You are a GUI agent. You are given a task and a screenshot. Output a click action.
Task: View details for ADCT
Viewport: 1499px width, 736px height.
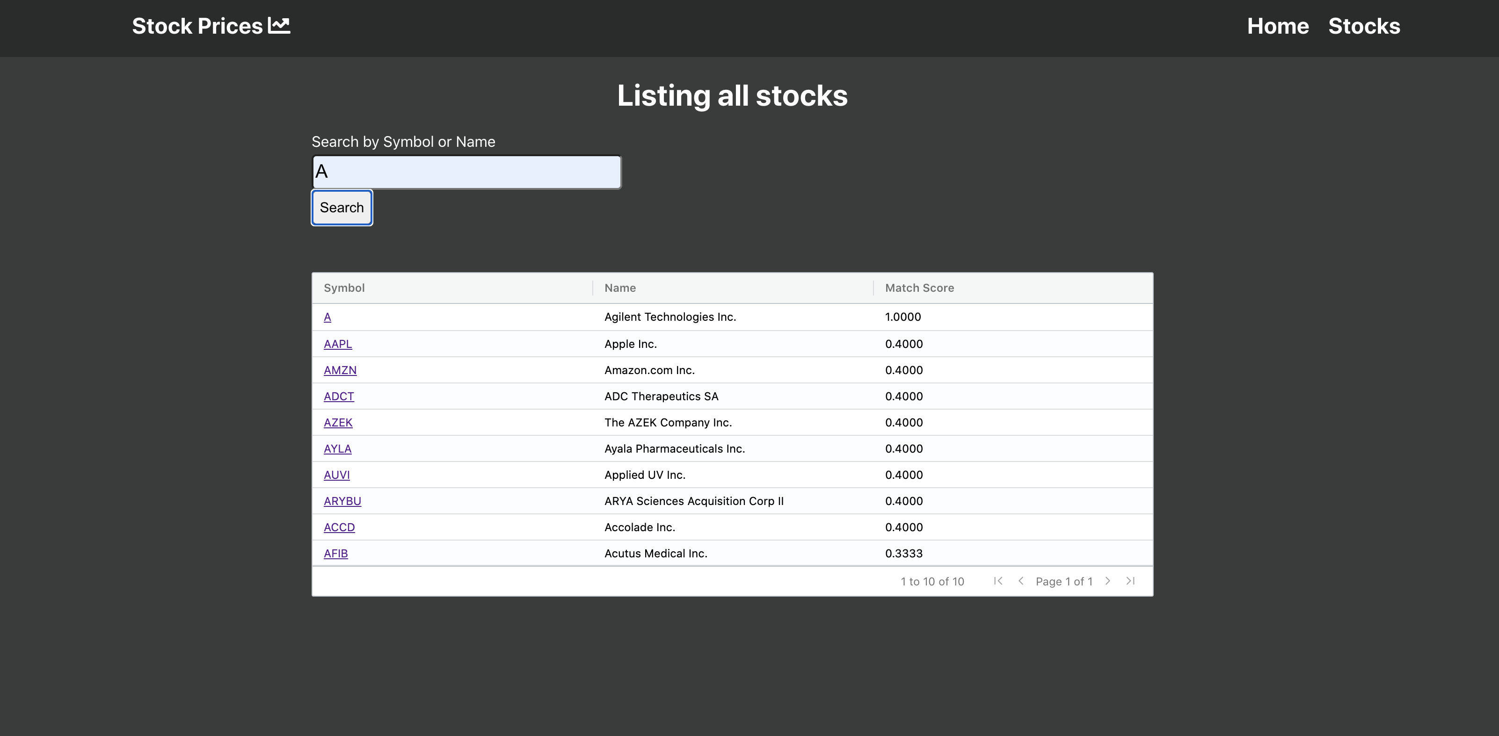click(x=339, y=396)
